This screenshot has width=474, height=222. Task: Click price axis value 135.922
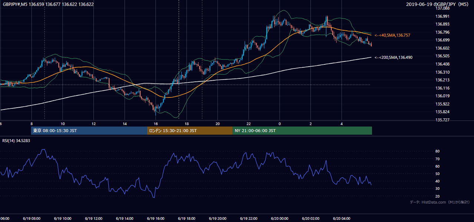coord(442,104)
